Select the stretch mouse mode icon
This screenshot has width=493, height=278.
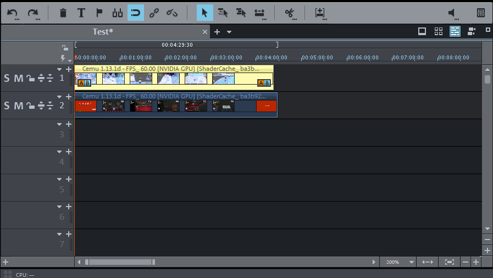259,13
